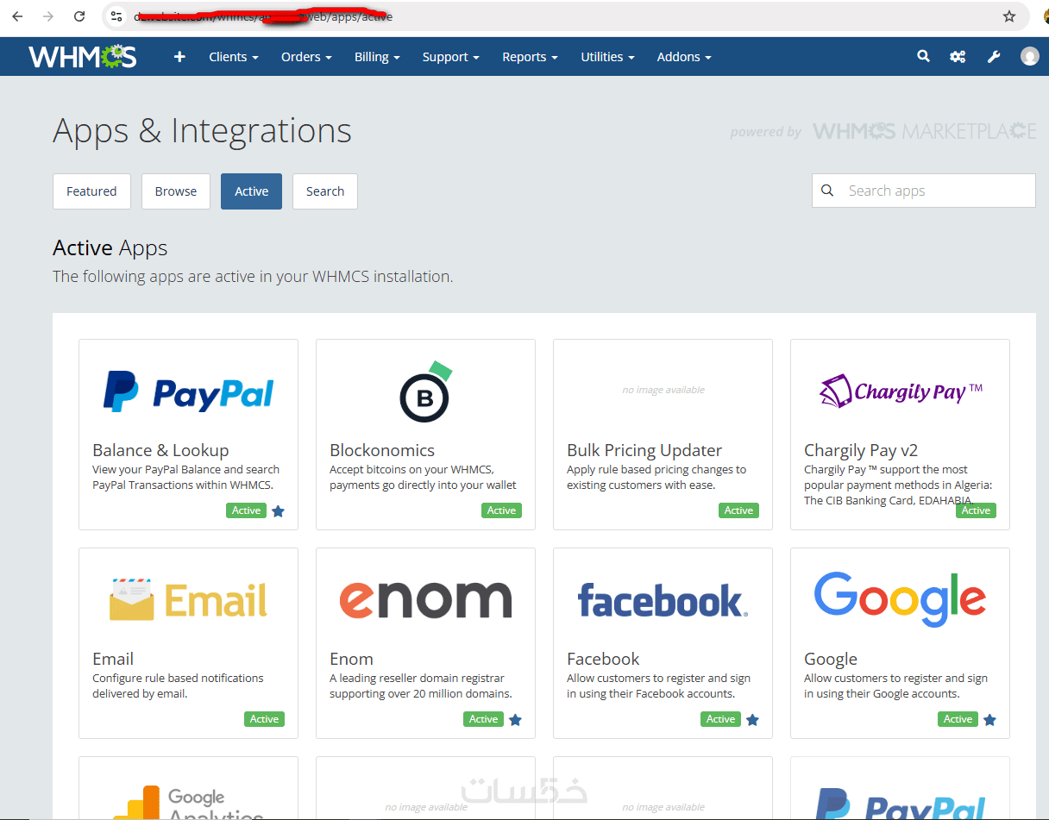Expand the Orders dropdown menu

[306, 57]
